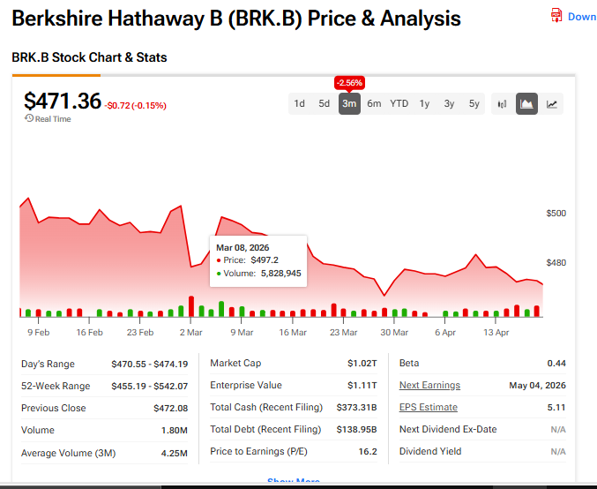Click the Volume value 1.80M
The image size is (597, 489).
(175, 431)
